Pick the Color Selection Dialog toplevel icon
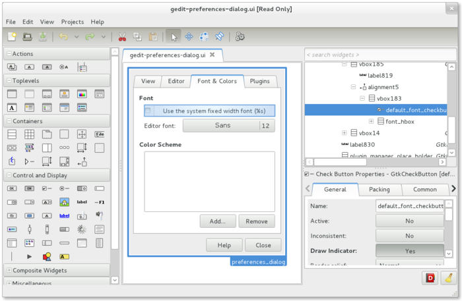The image size is (462, 301). [x=82, y=94]
